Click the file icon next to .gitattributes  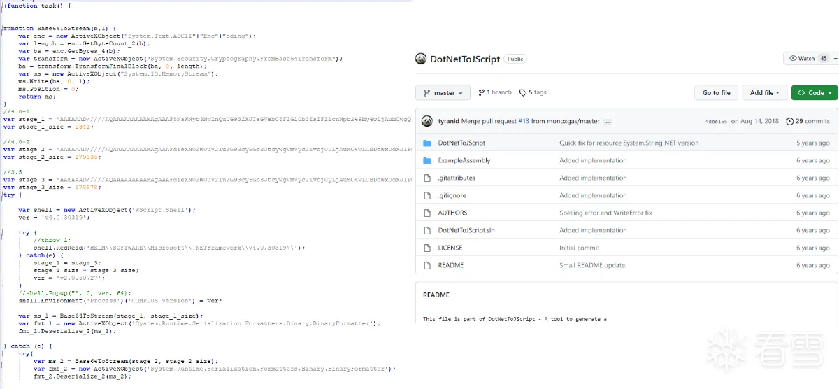click(426, 178)
